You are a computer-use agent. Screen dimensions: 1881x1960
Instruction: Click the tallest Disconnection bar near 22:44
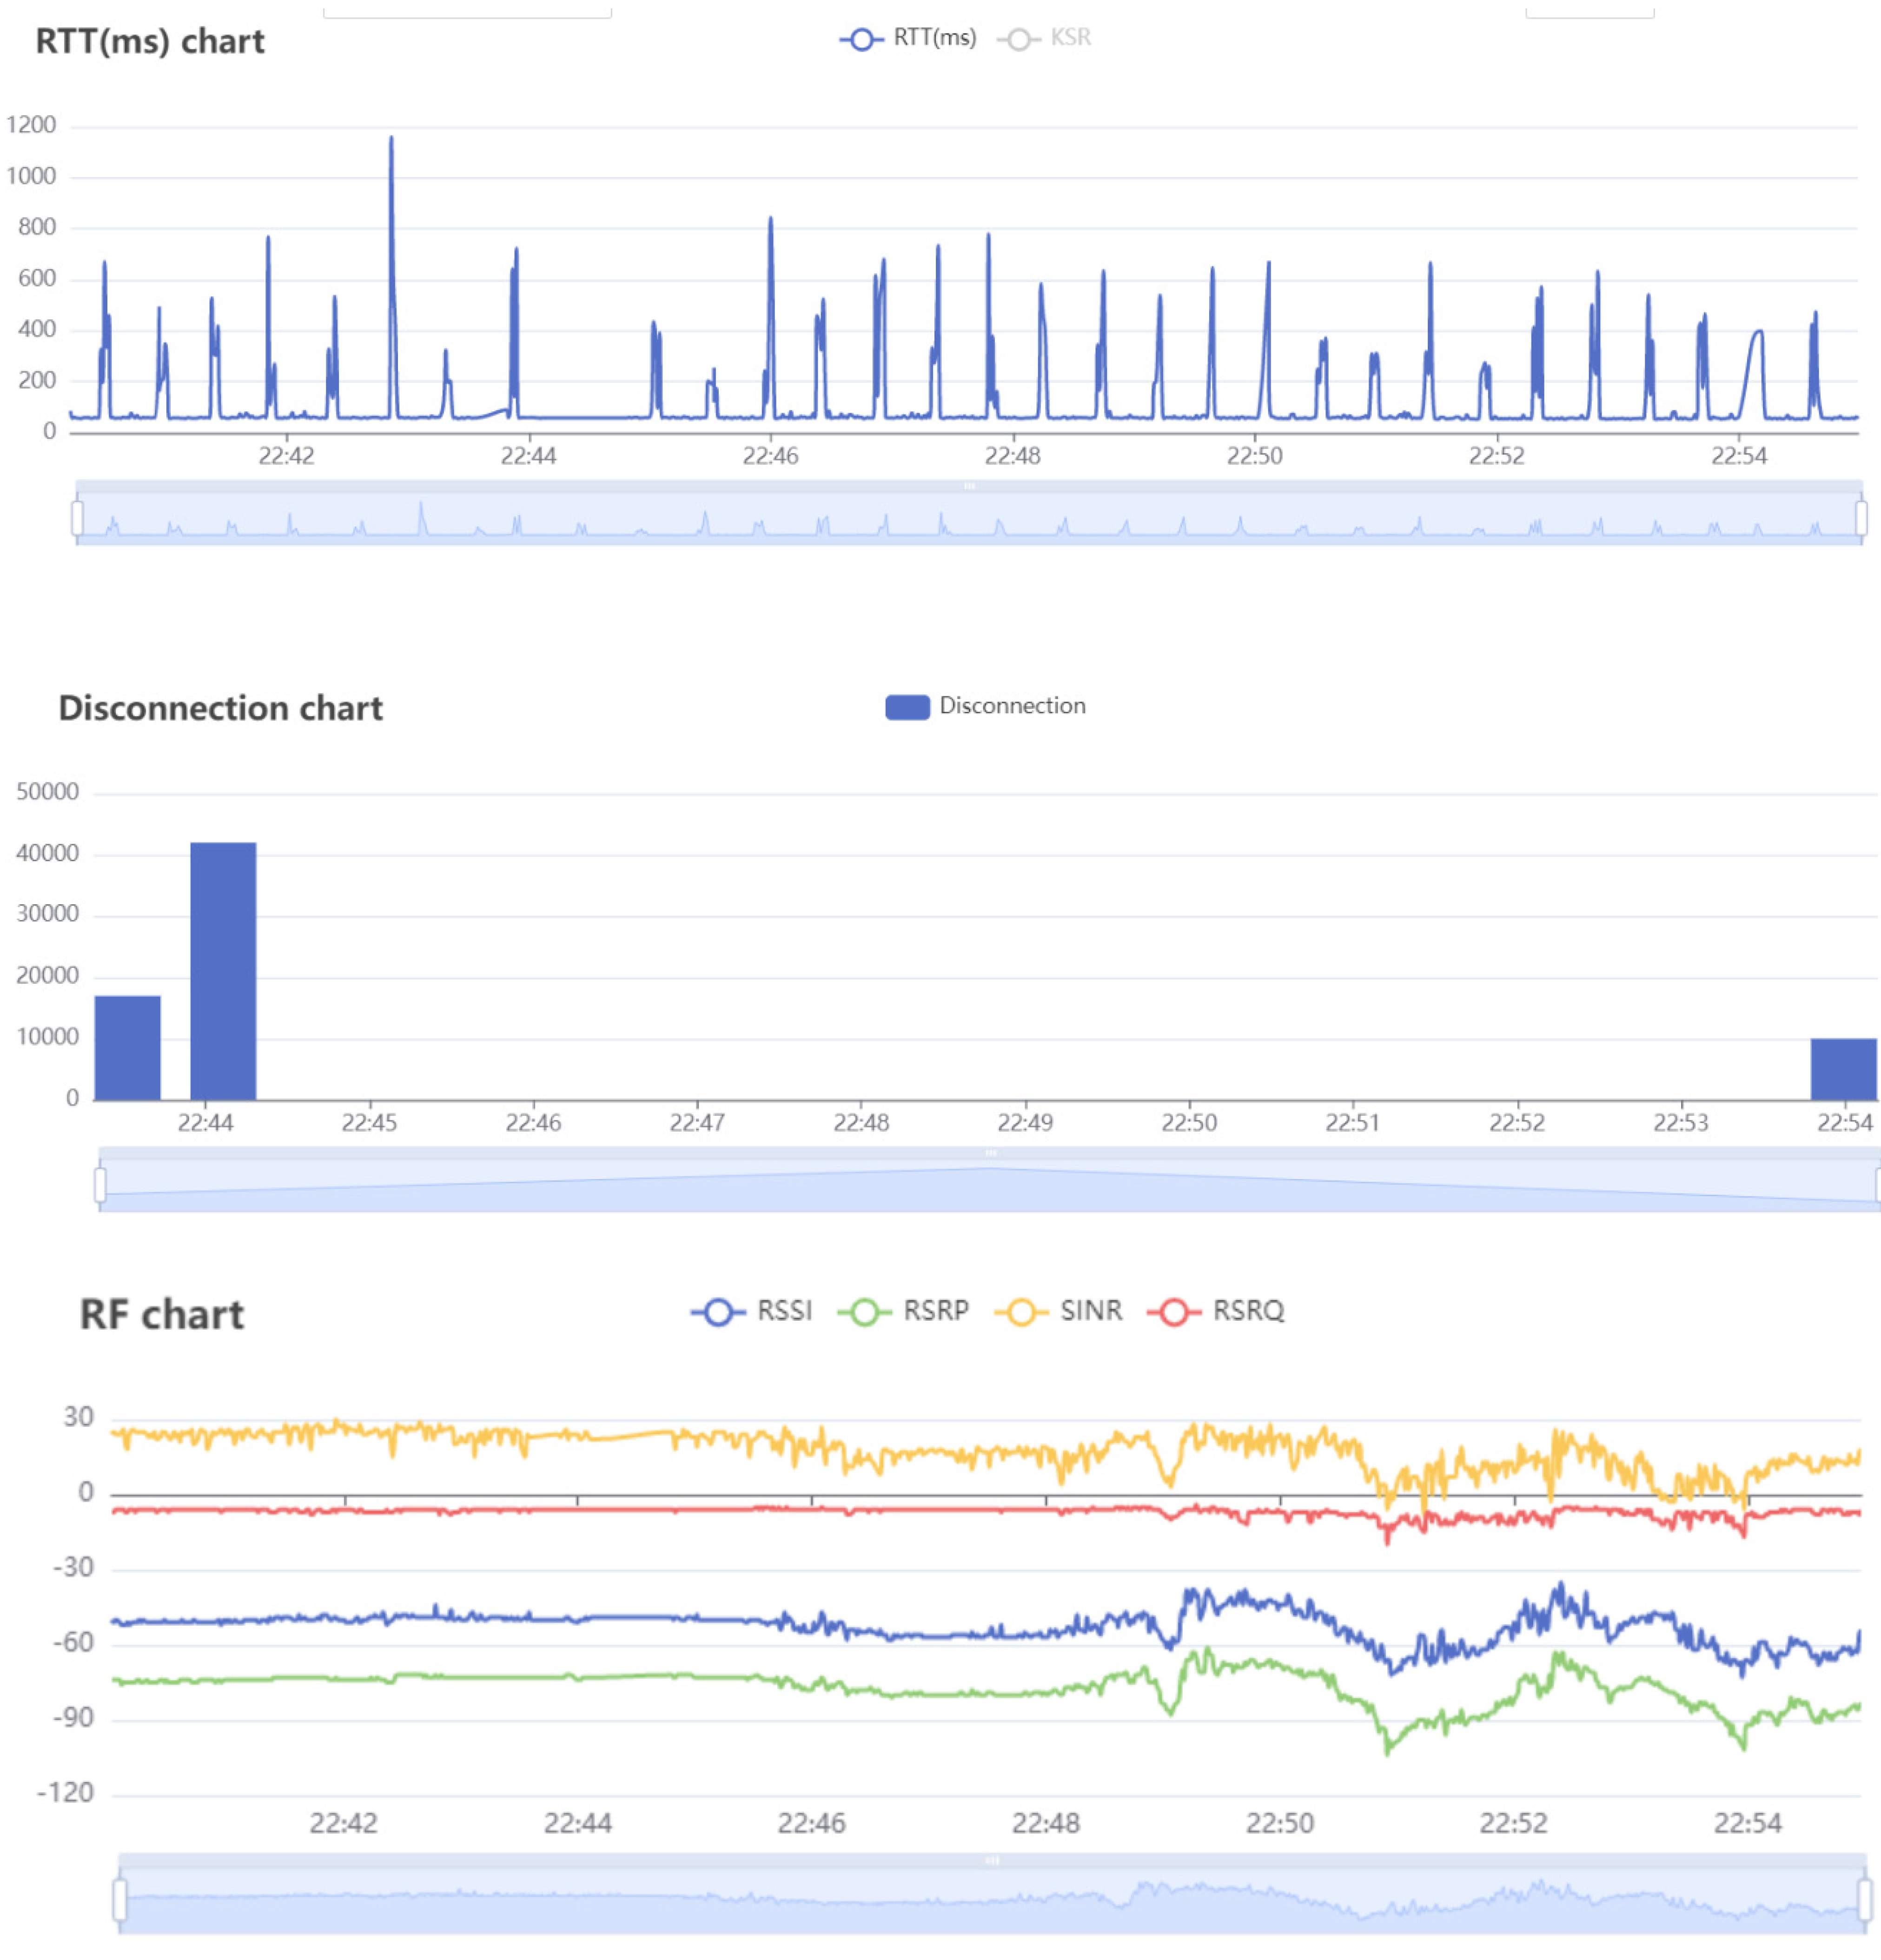pos(223,970)
